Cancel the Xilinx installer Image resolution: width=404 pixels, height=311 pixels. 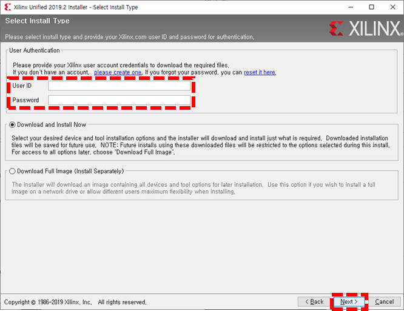384,301
